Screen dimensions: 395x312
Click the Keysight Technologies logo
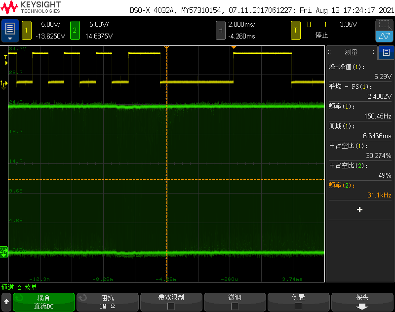click(x=31, y=7)
